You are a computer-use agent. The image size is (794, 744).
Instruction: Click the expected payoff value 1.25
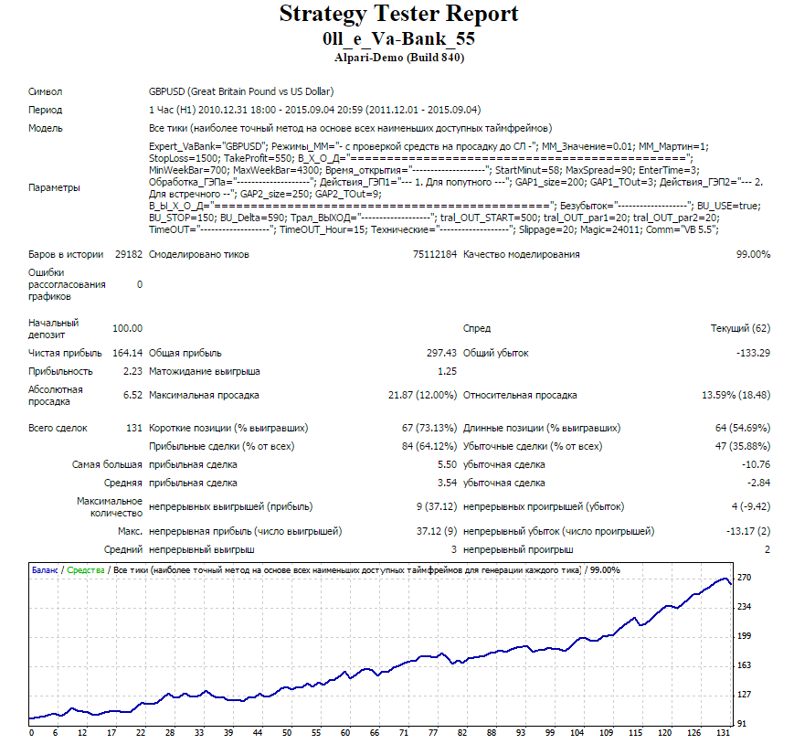(x=447, y=371)
